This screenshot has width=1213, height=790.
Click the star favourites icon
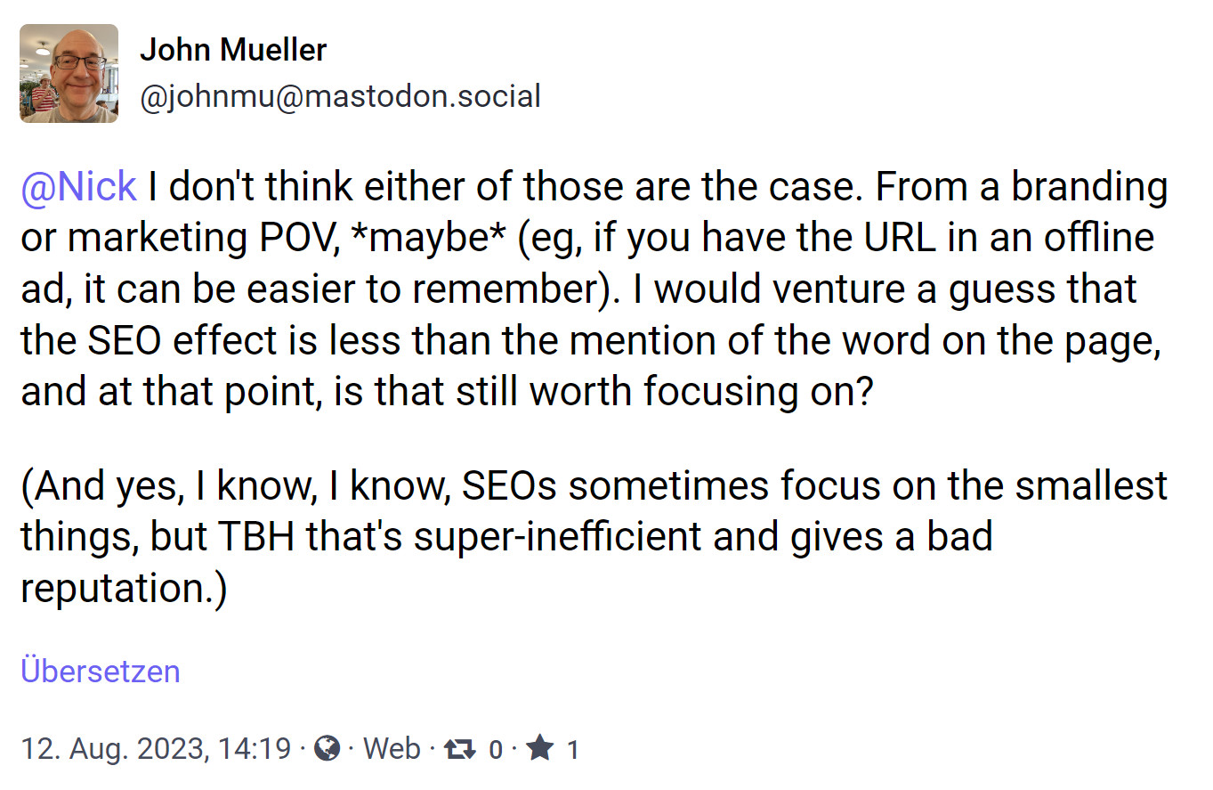pyautogui.click(x=540, y=749)
